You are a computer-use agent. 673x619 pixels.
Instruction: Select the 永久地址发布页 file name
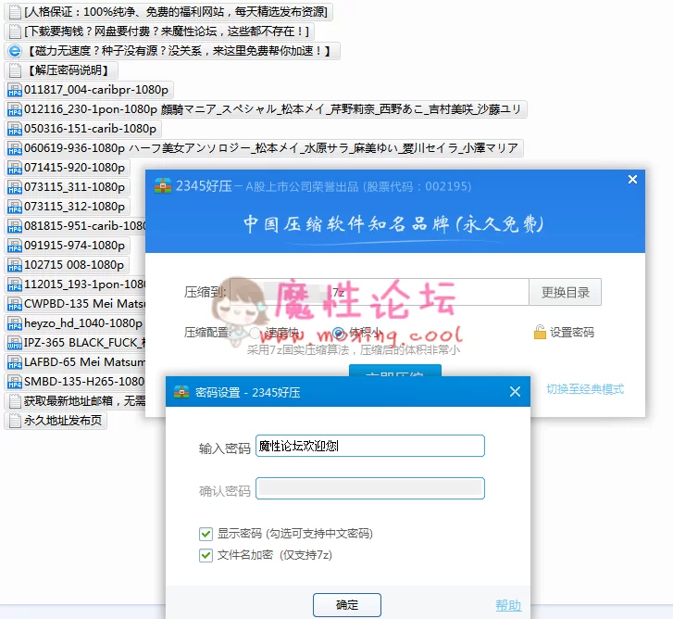pyautogui.click(x=63, y=421)
